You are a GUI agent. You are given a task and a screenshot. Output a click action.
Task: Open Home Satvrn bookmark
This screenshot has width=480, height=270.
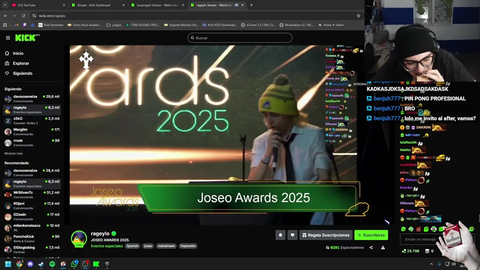(x=331, y=25)
